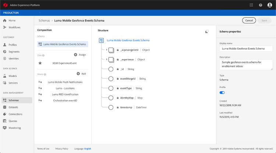Click the Profiles person icon
This screenshot has height=153, width=276.
point(5,45)
